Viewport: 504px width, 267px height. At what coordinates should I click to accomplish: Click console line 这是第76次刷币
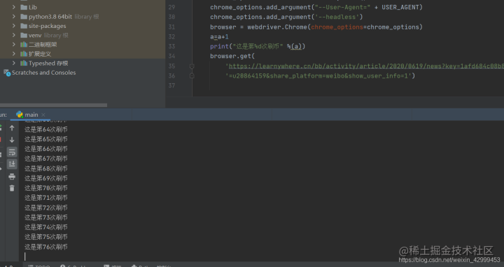pos(46,247)
